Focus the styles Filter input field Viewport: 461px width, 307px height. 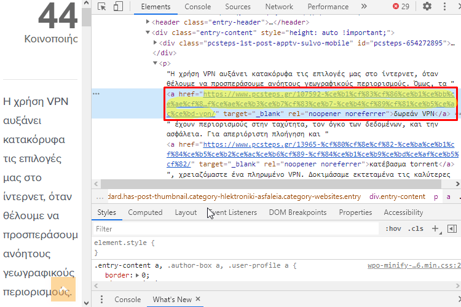pos(236,229)
